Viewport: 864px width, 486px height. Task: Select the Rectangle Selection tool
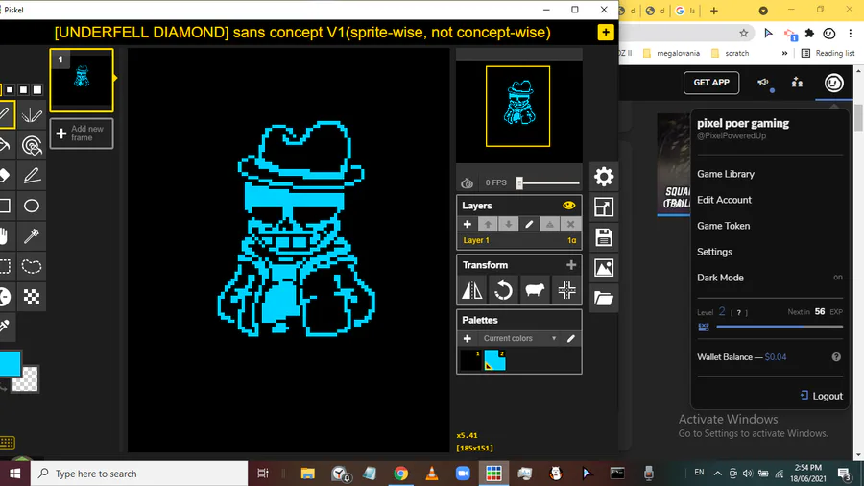(x=5, y=266)
